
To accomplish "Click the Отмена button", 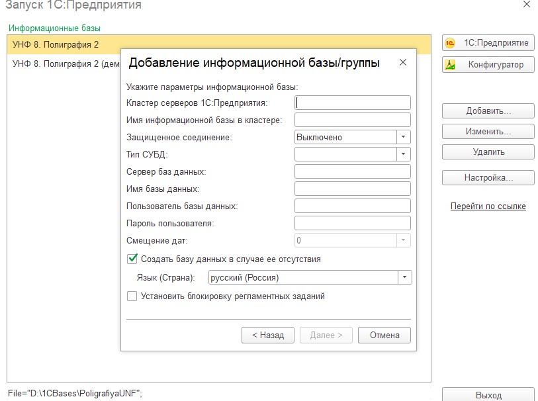I will [x=384, y=335].
